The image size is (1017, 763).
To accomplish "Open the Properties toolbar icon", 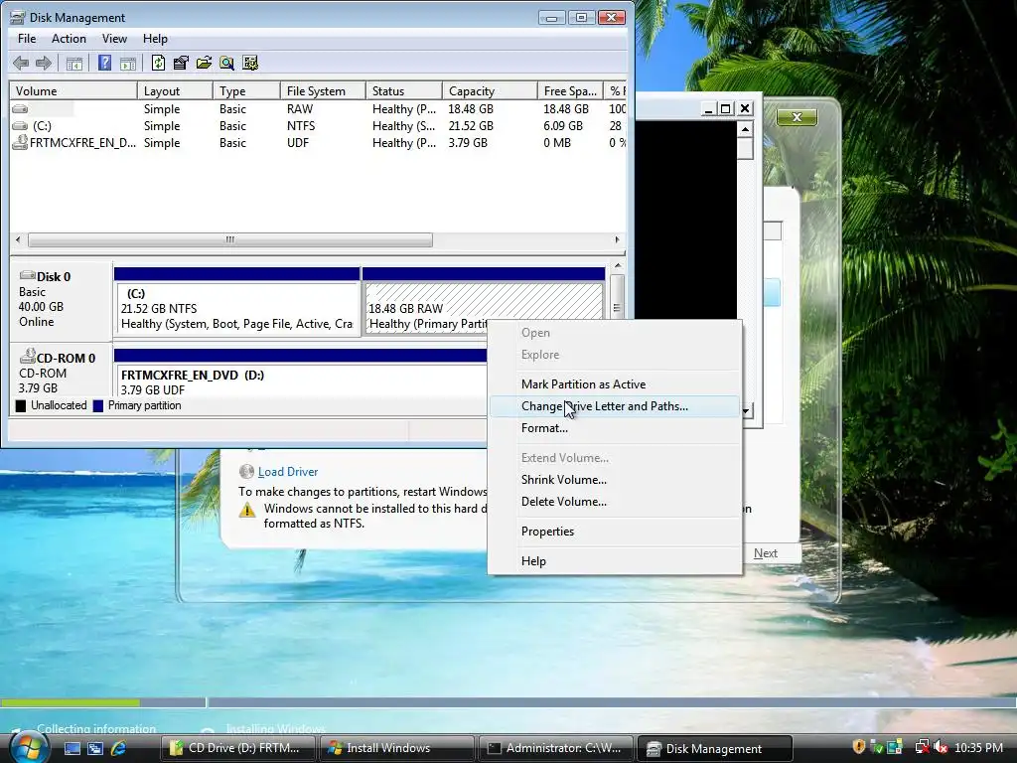I will coord(181,63).
